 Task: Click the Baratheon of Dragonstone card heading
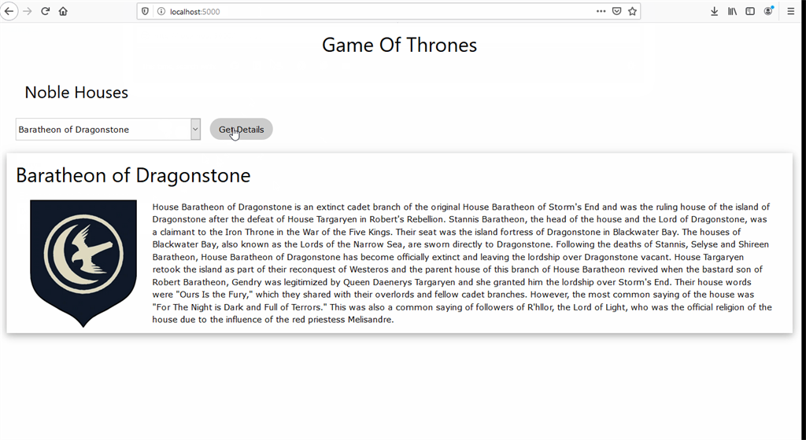pos(133,175)
